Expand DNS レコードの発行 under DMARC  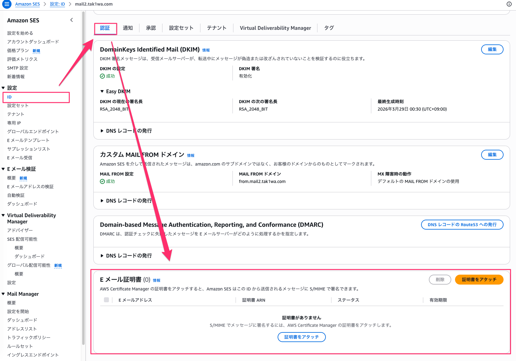click(102, 256)
